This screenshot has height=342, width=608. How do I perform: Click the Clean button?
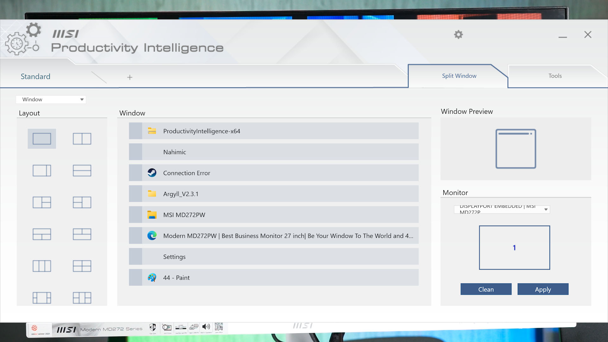coord(486,289)
